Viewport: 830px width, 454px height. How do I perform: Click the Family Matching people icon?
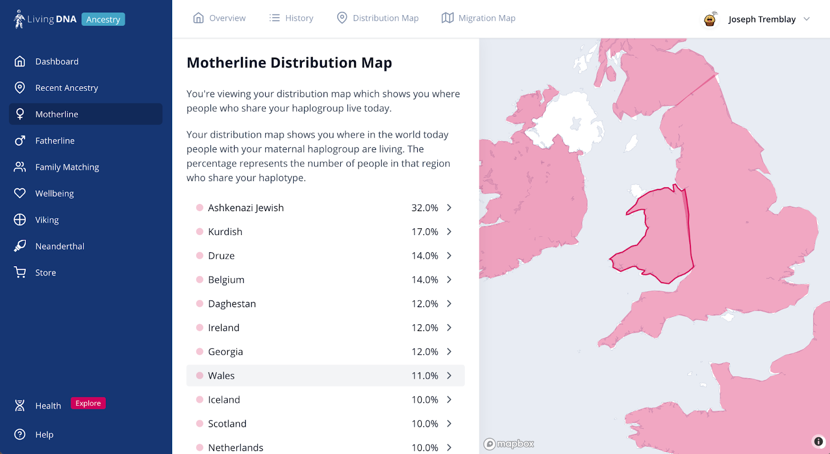(20, 167)
